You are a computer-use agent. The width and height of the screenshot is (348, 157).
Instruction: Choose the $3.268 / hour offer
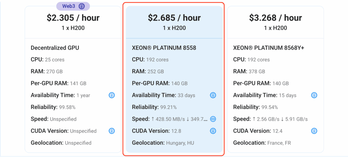point(275,79)
